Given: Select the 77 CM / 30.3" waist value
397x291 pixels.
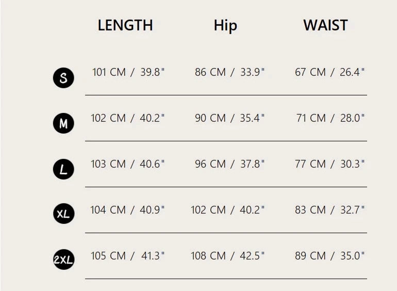Looking at the screenshot, I should pyautogui.click(x=329, y=164).
